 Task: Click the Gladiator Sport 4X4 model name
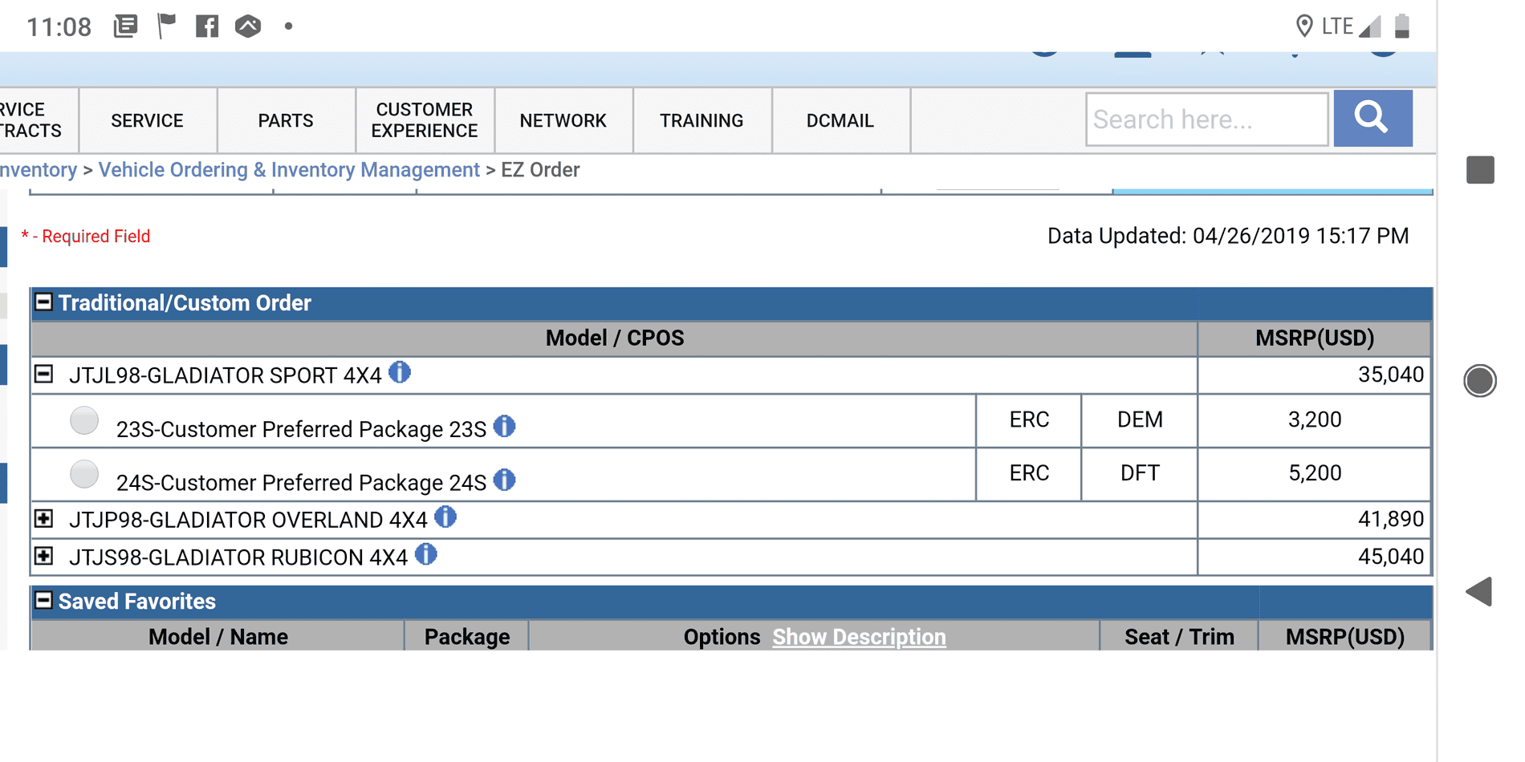pos(226,375)
